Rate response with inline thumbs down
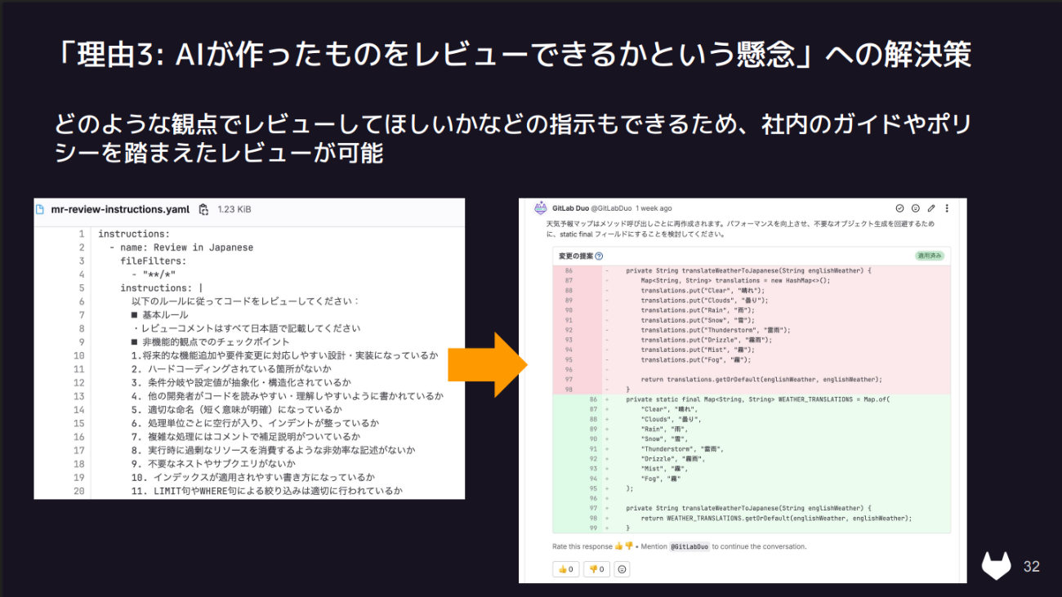Screen dimensions: 1062x597 coord(629,546)
